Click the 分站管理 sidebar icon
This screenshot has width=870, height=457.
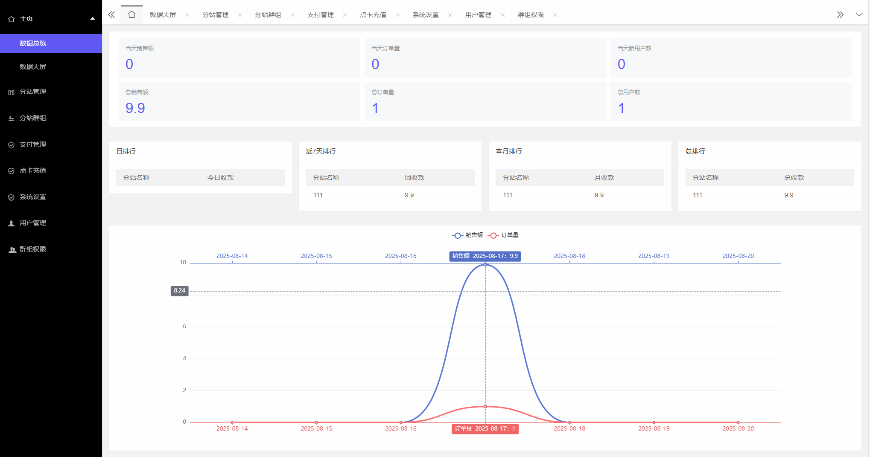click(12, 92)
